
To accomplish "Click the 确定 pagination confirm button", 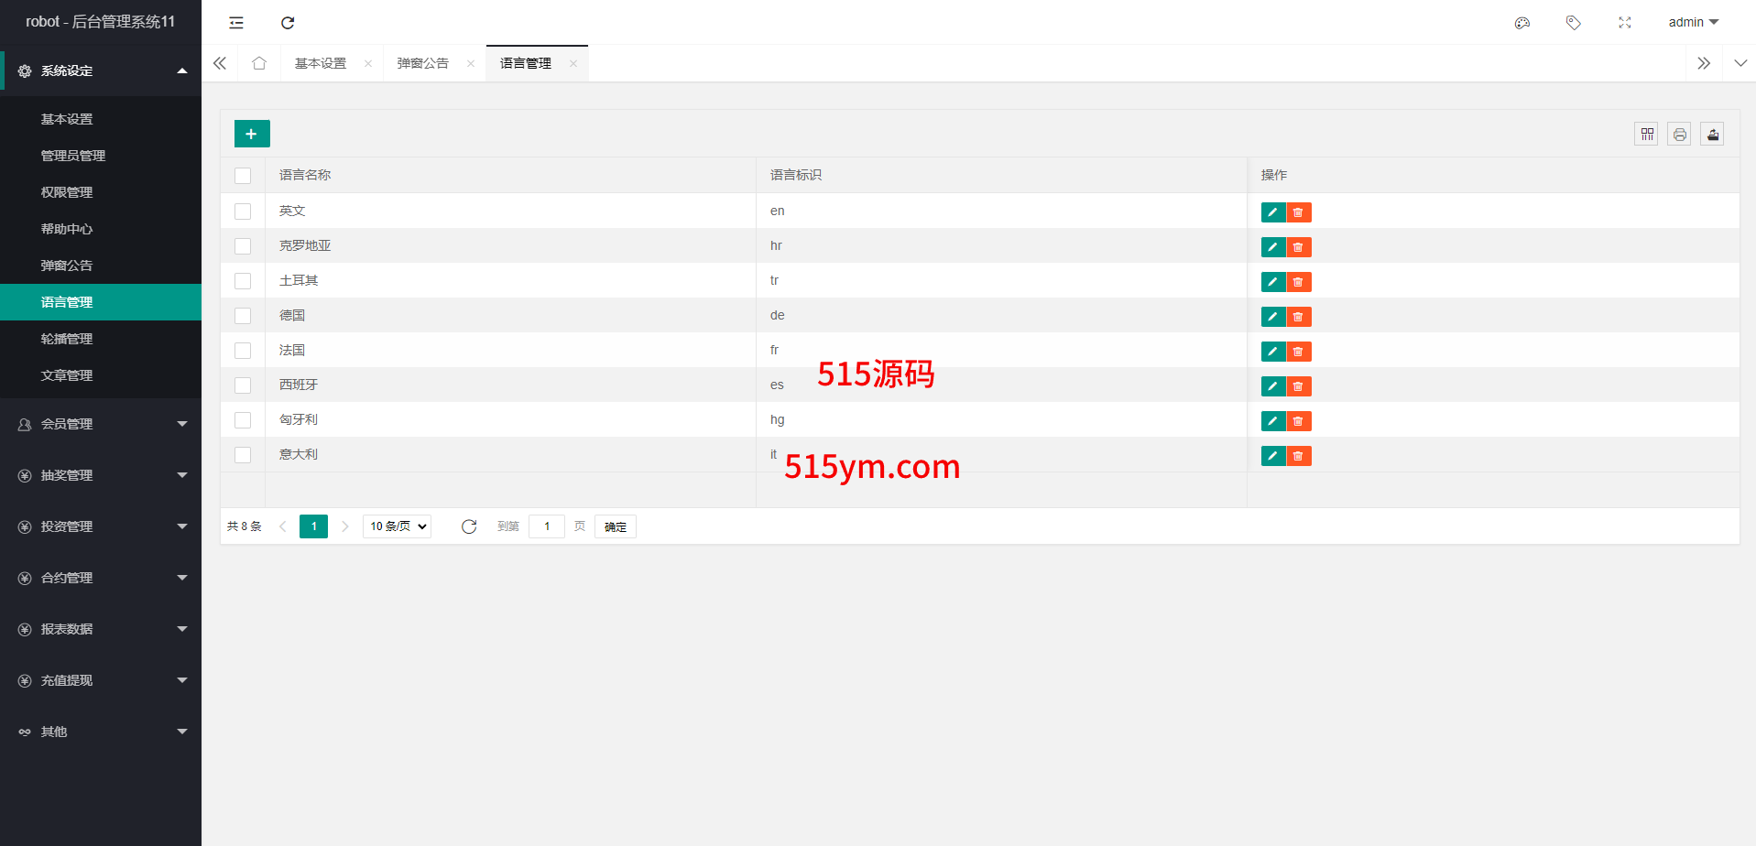I will click(x=615, y=526).
